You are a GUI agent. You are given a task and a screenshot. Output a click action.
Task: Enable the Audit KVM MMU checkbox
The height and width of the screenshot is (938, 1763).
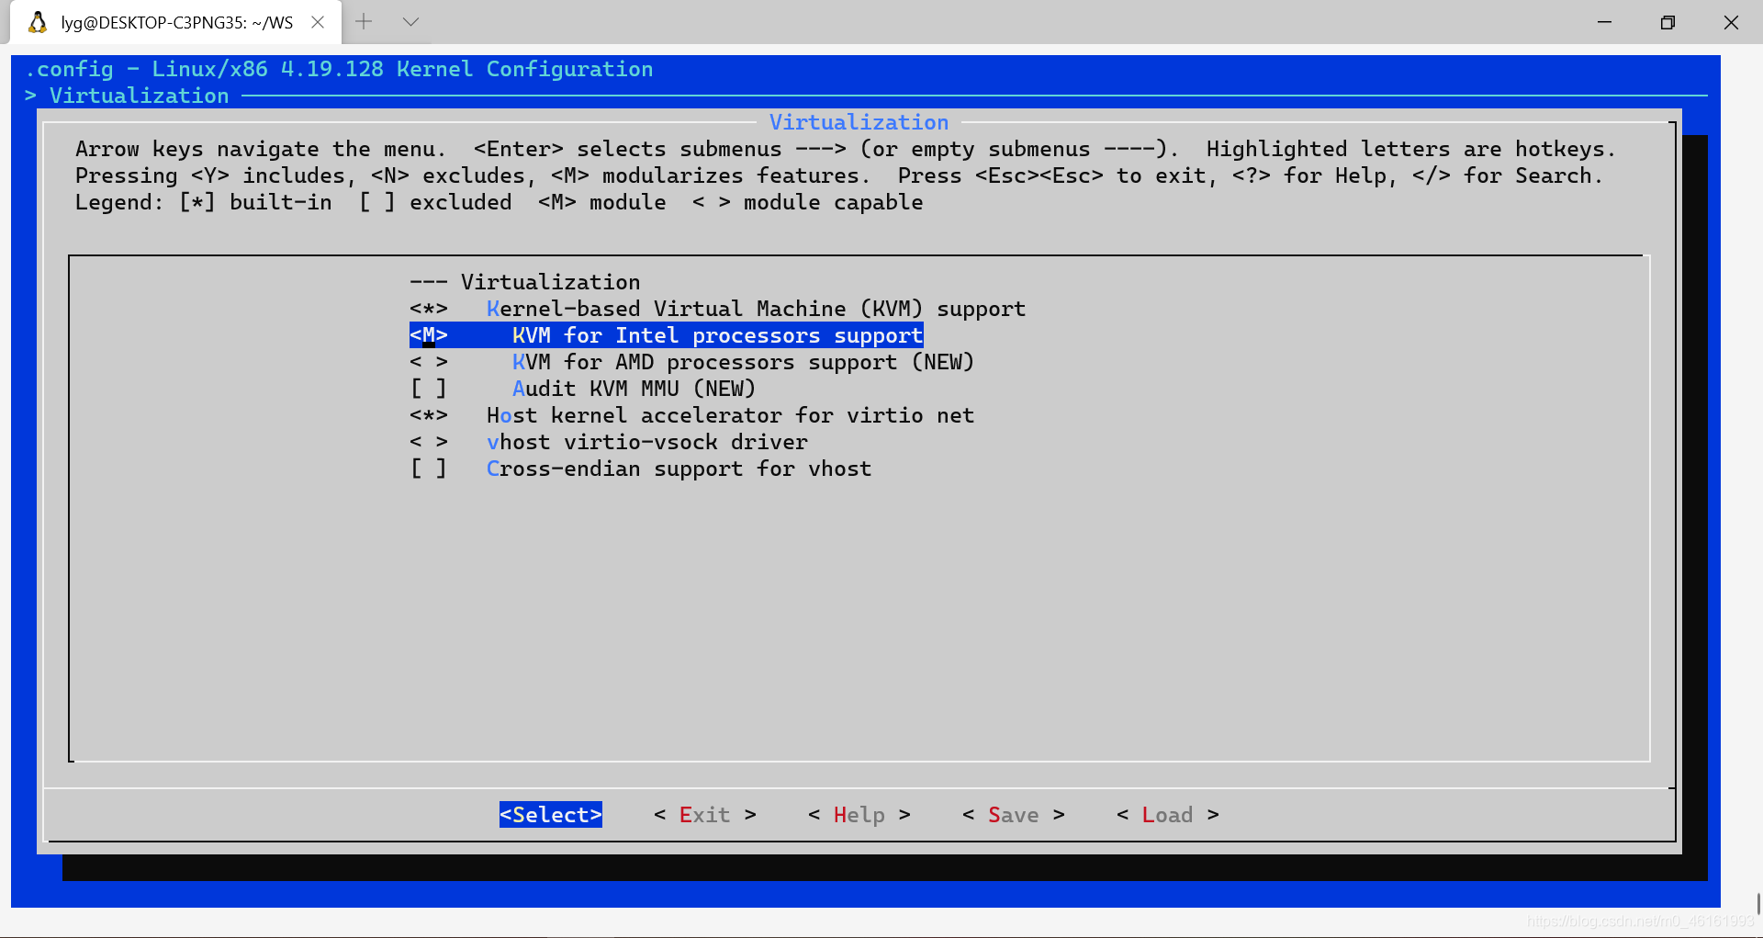coord(428,389)
